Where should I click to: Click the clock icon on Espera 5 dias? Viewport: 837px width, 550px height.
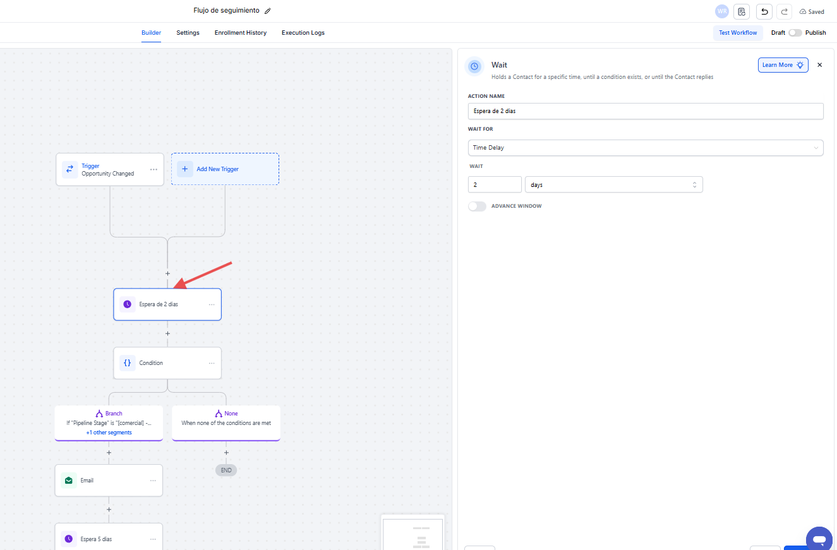tap(69, 539)
